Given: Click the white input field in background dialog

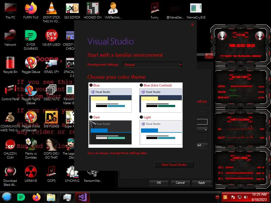Looking at the screenshot, I should tap(202, 122).
